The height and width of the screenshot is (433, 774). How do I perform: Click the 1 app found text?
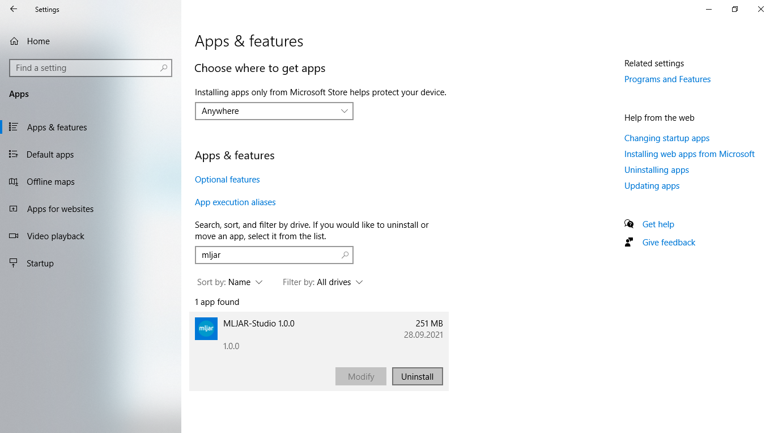[217, 302]
